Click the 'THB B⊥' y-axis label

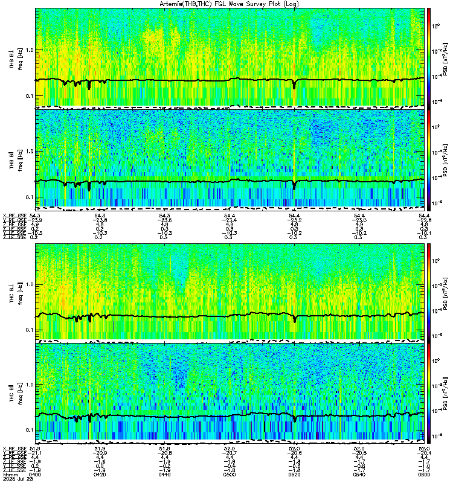click(x=11, y=59)
